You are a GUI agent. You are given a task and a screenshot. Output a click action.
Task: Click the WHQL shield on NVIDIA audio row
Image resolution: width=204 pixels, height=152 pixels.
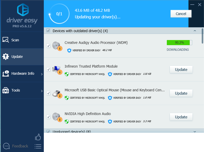(67, 121)
